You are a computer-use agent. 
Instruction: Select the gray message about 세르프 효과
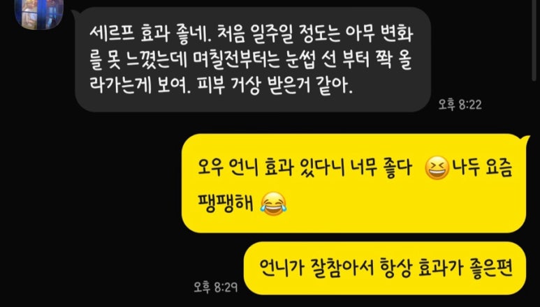[253, 59]
